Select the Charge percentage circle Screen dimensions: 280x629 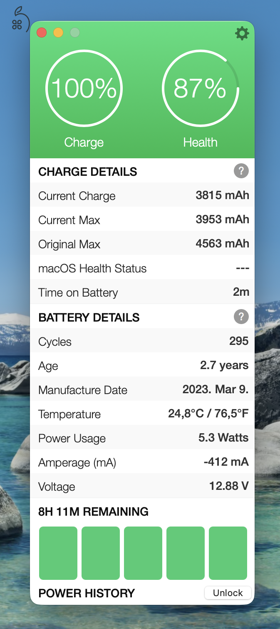coord(84,88)
